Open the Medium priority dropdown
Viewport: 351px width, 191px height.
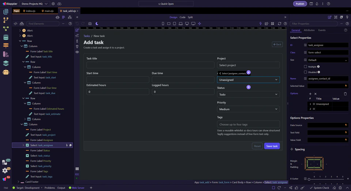point(248,109)
